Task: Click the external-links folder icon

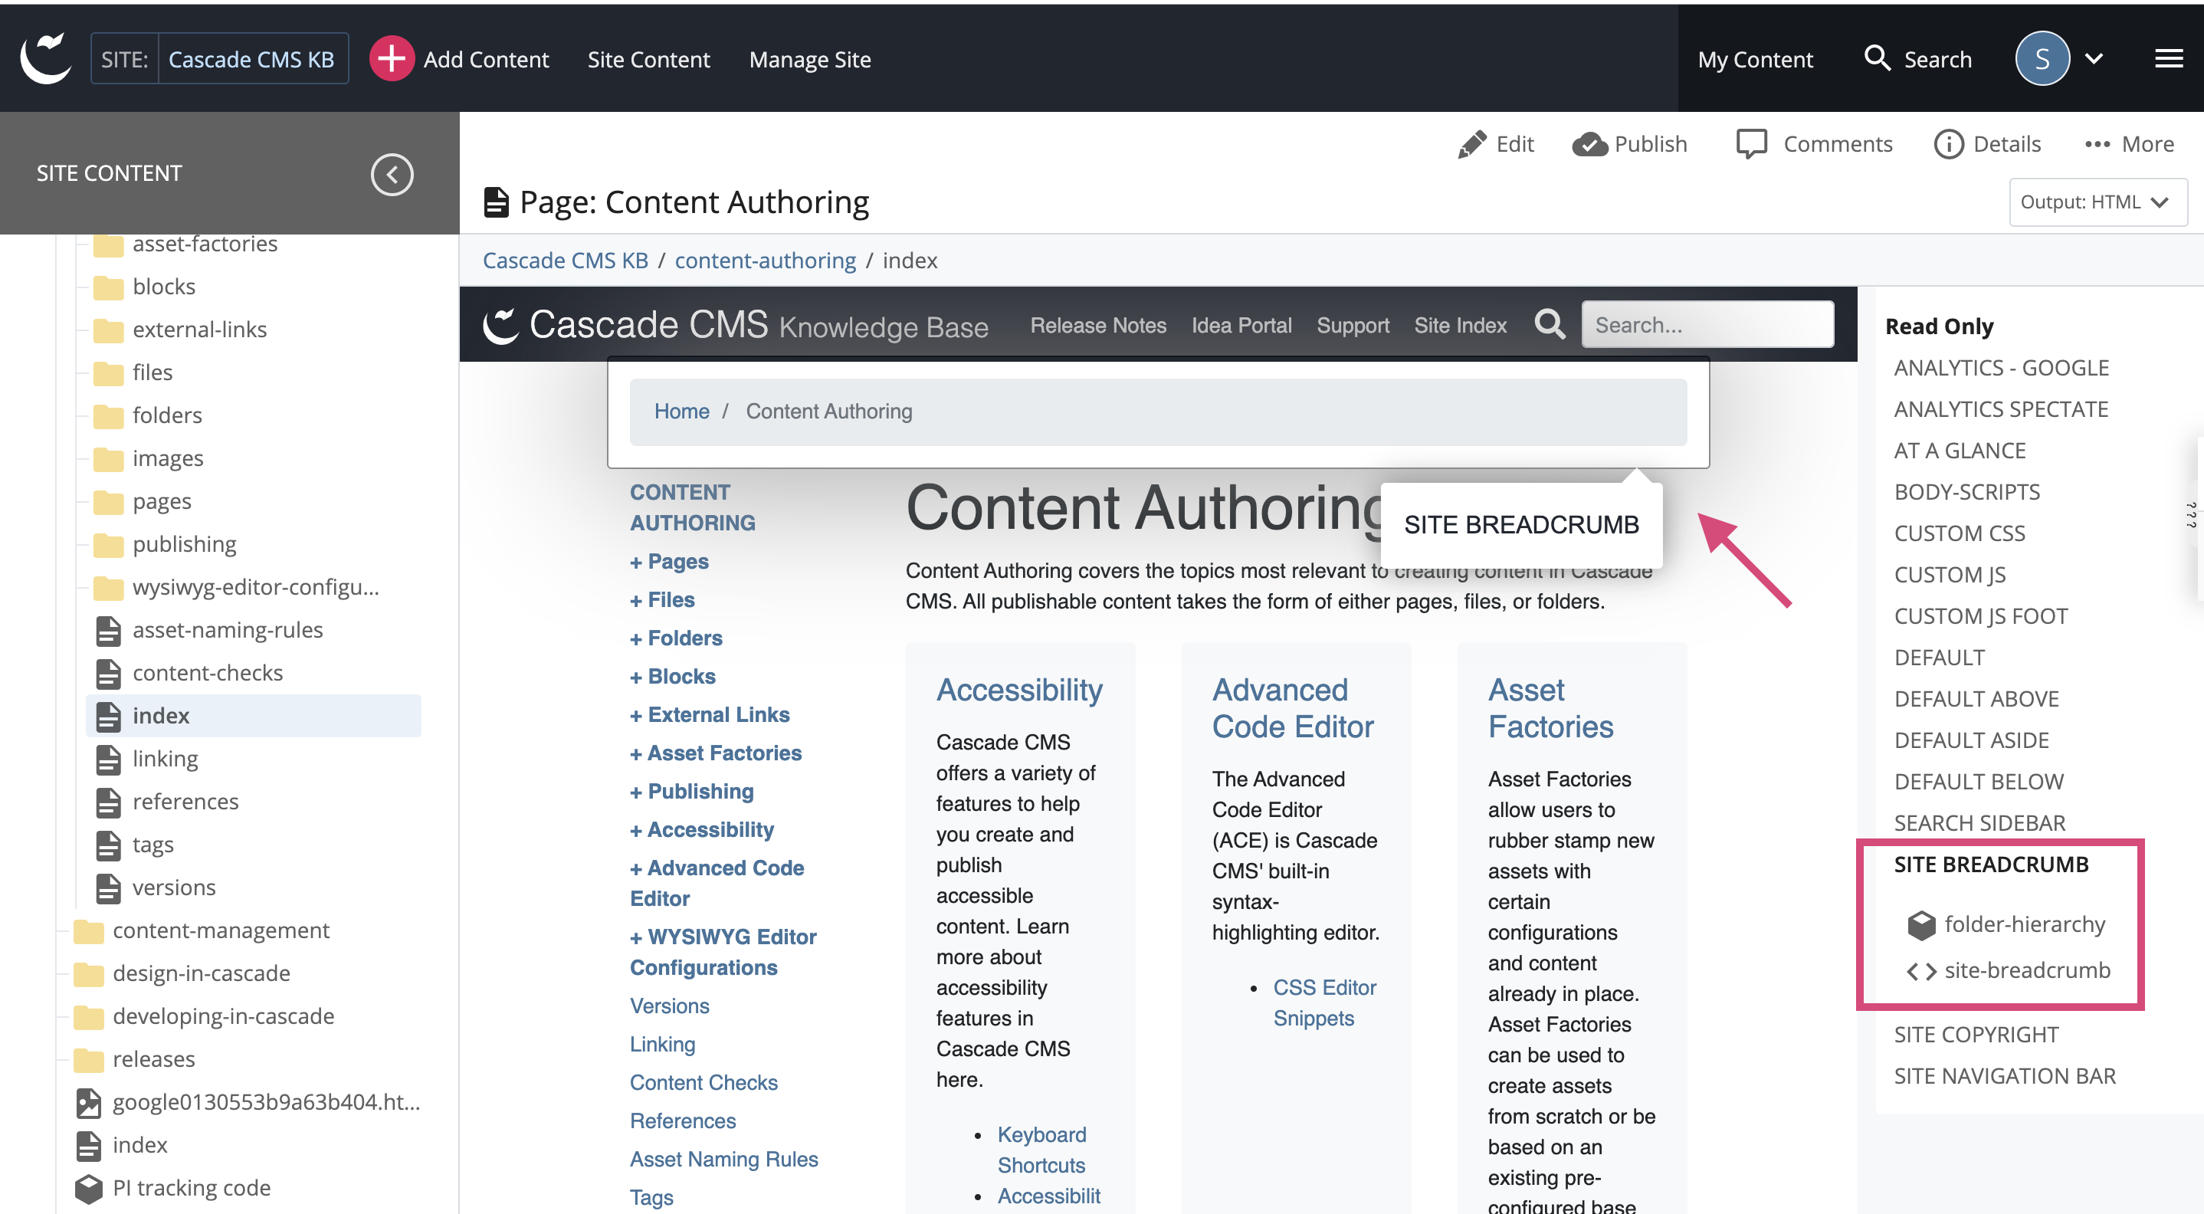Action: tap(109, 330)
